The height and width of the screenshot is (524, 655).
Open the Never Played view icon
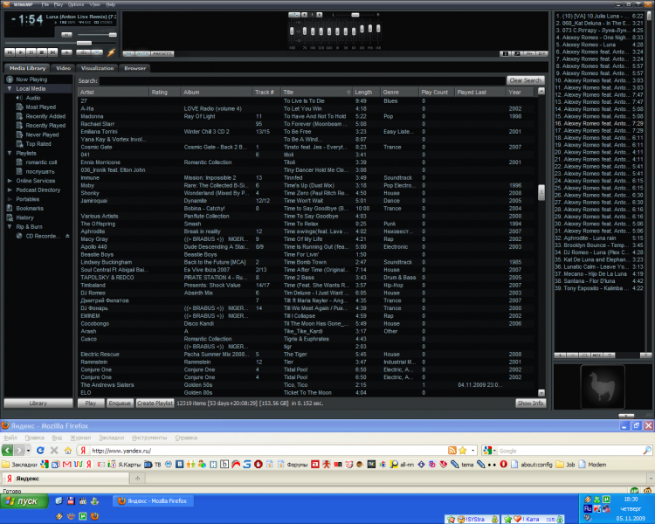(x=19, y=134)
